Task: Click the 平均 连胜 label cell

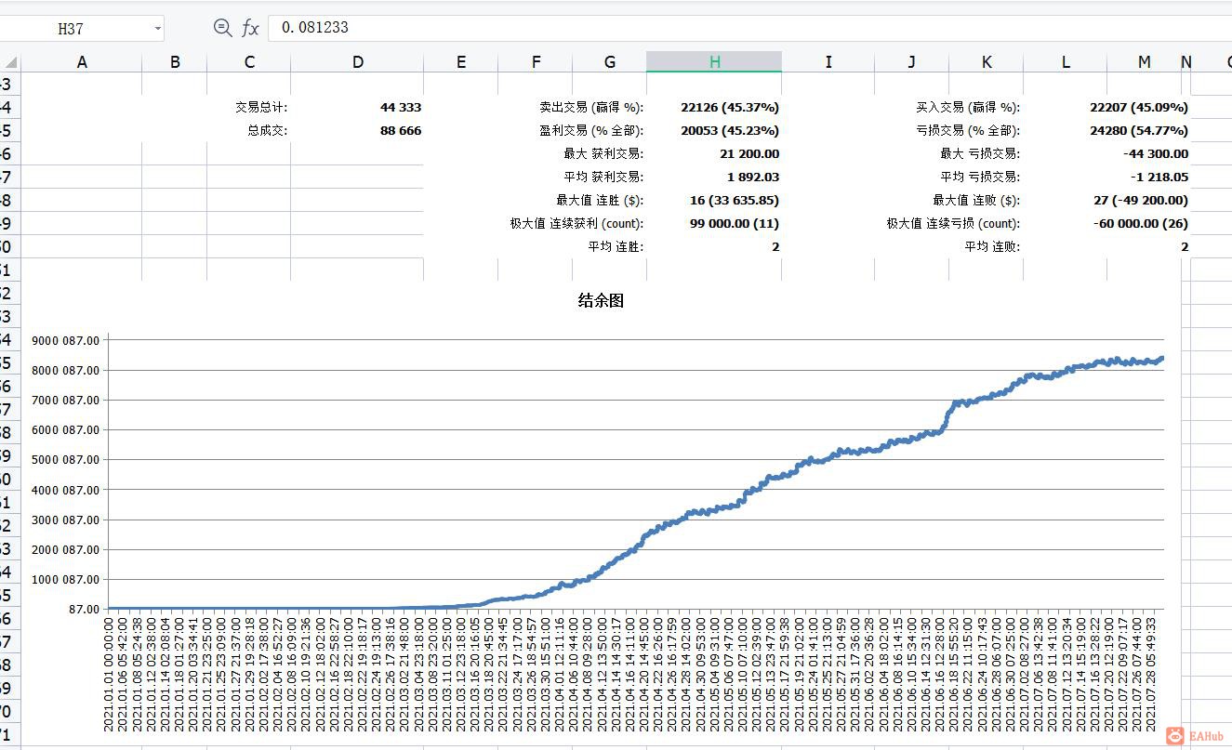Action: coord(616,247)
